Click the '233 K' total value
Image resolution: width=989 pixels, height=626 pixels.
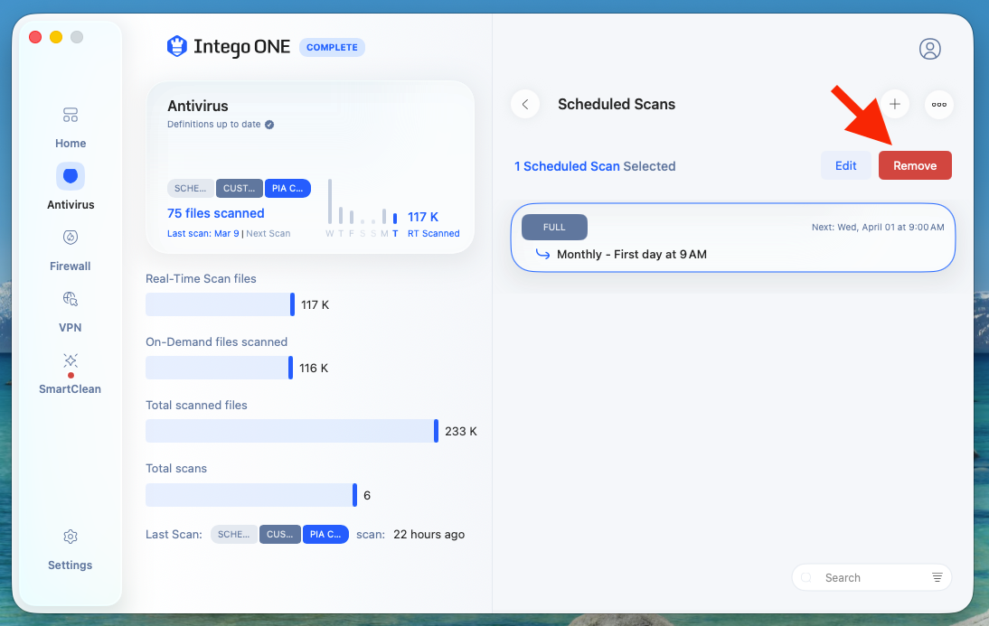tap(460, 431)
